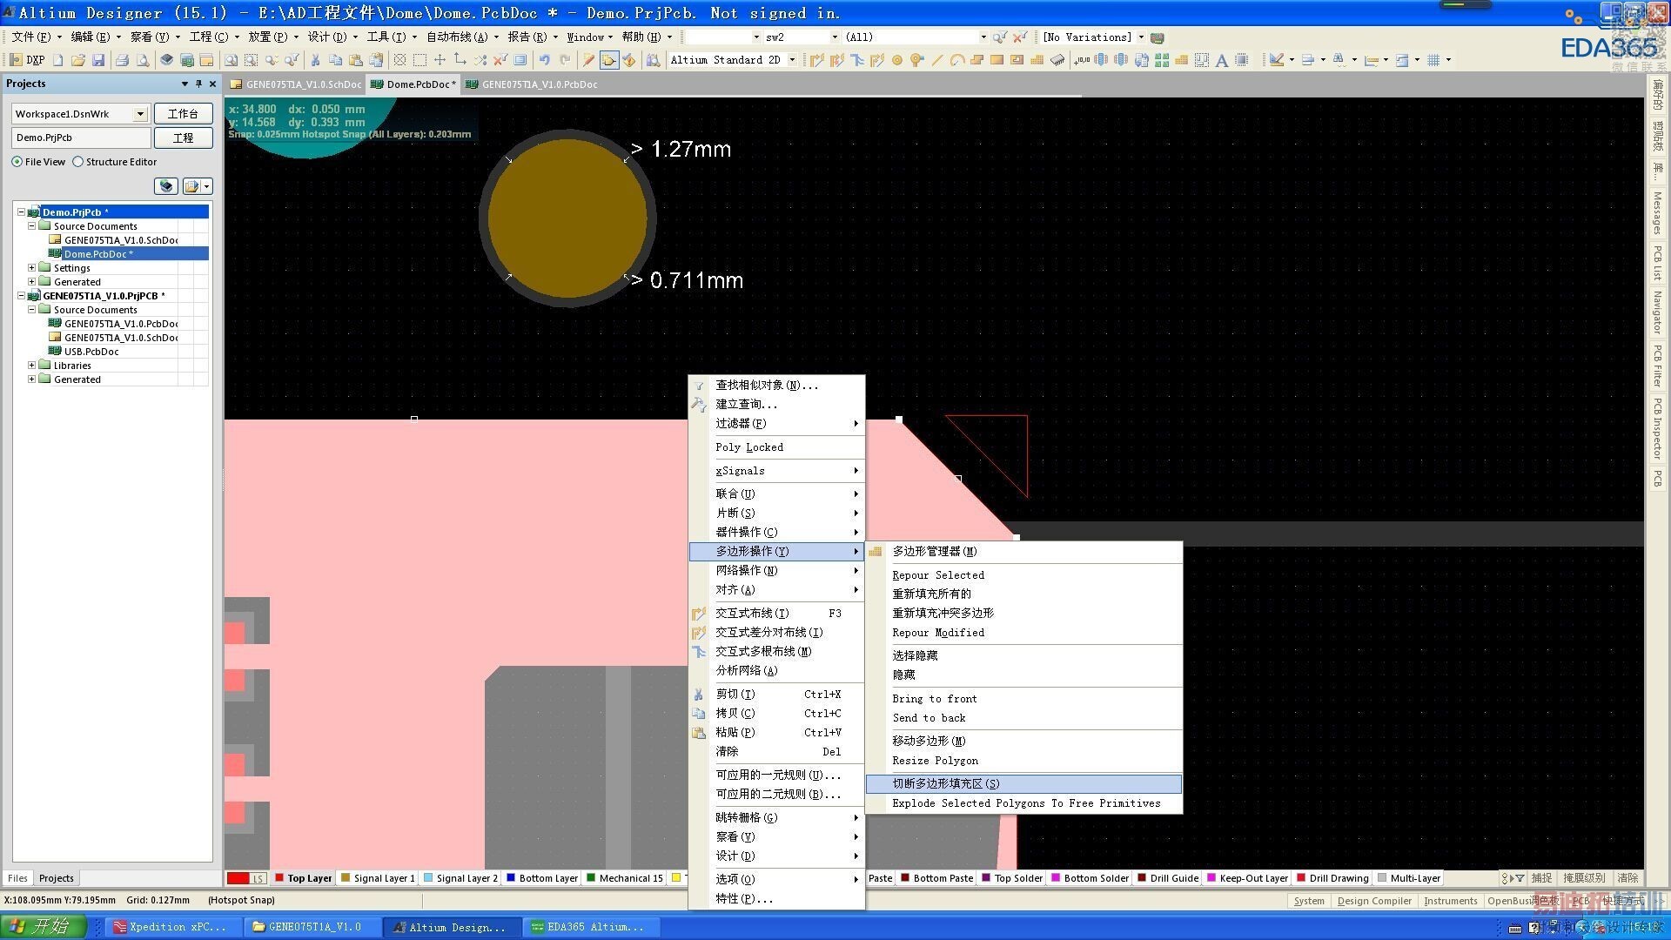
Task: Click the Slice Polygon Pour menu entry
Action: pyautogui.click(x=945, y=783)
